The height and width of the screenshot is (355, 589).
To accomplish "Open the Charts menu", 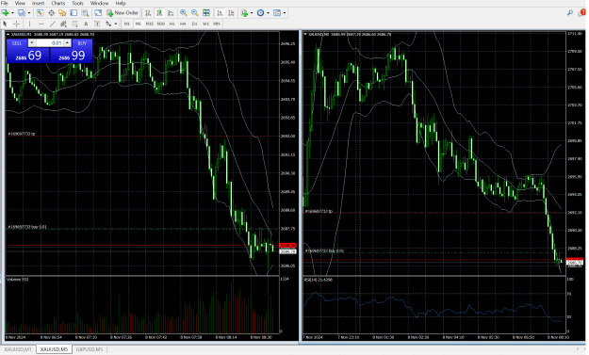I will 58,3.
